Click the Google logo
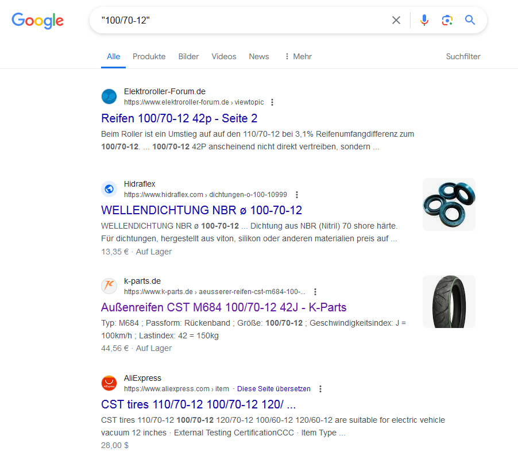This screenshot has height=463, width=518. (x=37, y=21)
